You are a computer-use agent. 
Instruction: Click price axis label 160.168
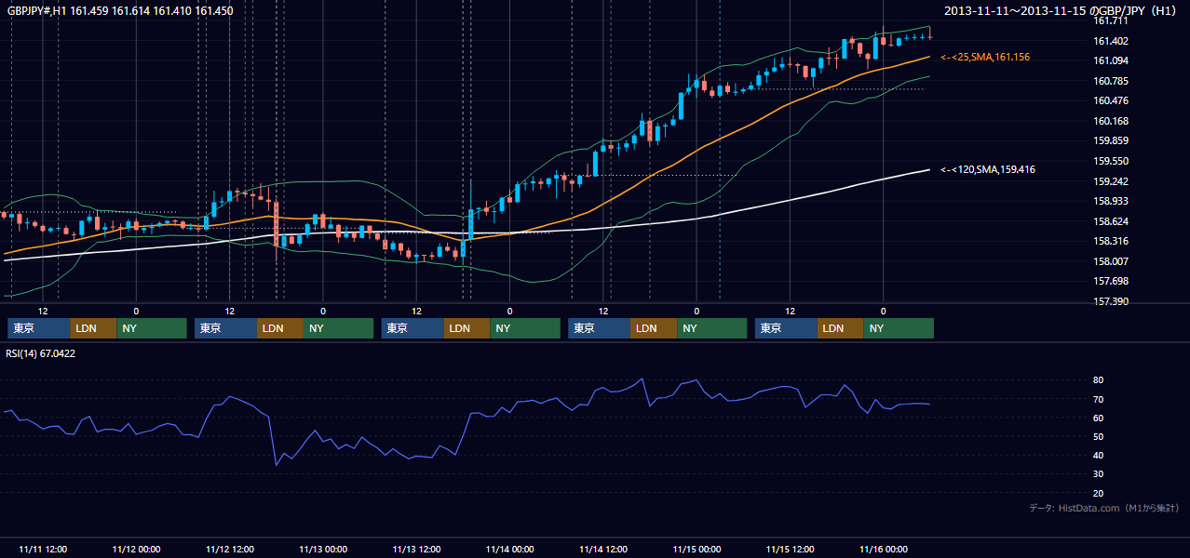tap(1111, 121)
